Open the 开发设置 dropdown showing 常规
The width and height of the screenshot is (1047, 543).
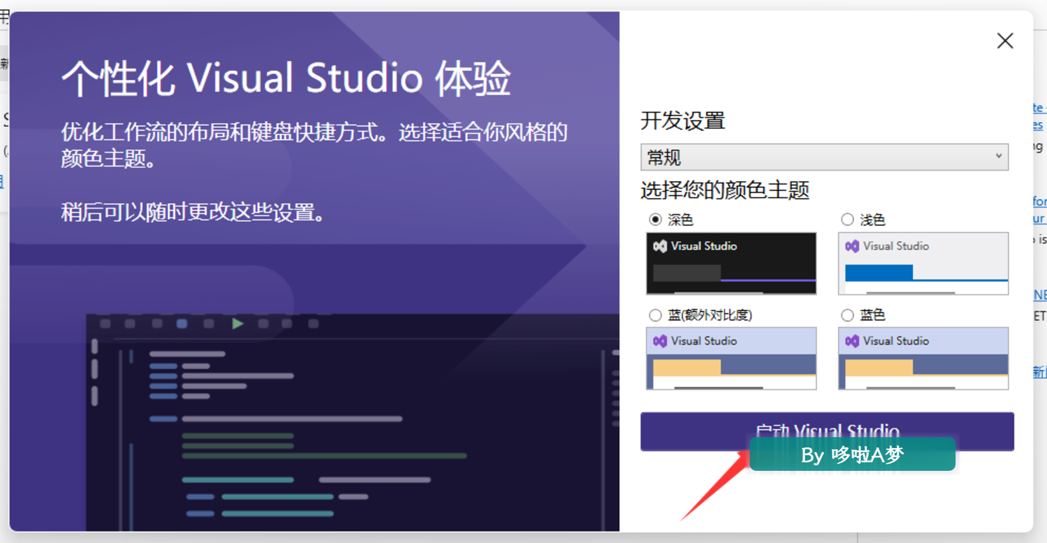824,157
